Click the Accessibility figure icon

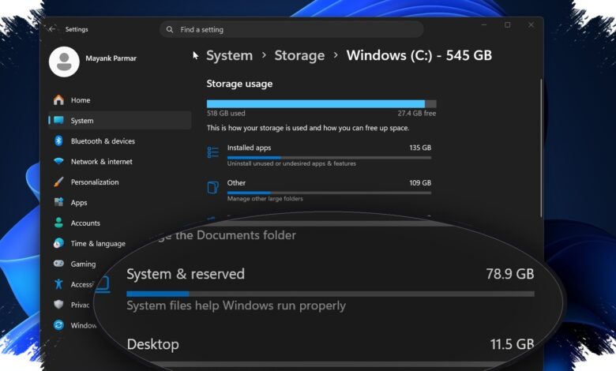tap(58, 284)
